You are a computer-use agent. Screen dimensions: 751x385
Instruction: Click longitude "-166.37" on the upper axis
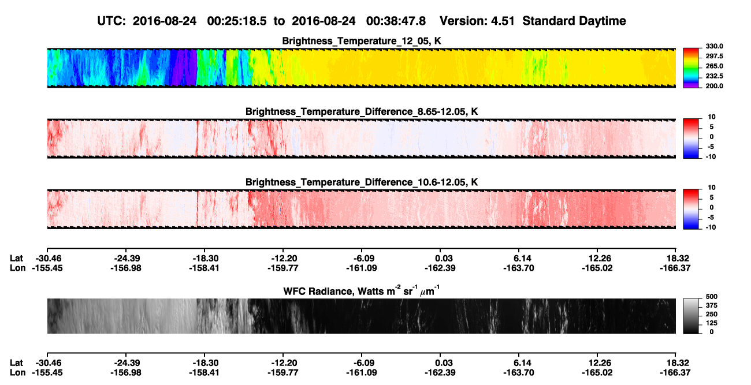click(x=675, y=268)
